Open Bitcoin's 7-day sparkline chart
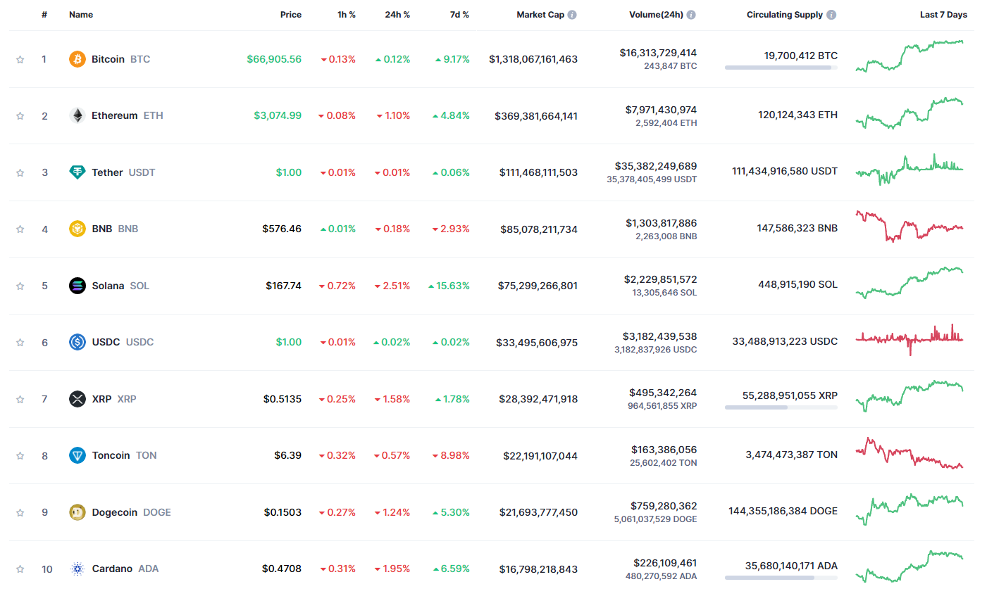 pos(910,56)
